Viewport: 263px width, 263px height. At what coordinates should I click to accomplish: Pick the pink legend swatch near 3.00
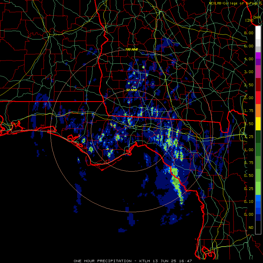(258, 72)
